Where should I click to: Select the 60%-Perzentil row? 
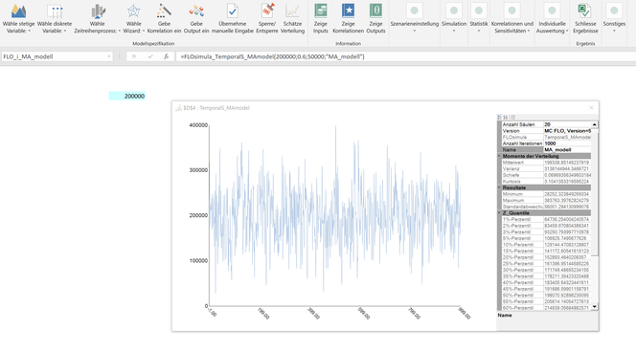546,308
